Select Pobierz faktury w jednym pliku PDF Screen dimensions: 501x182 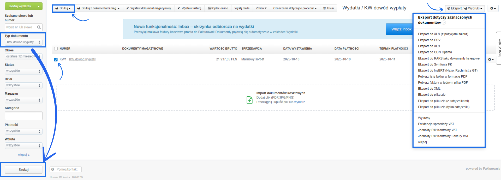point(443,83)
